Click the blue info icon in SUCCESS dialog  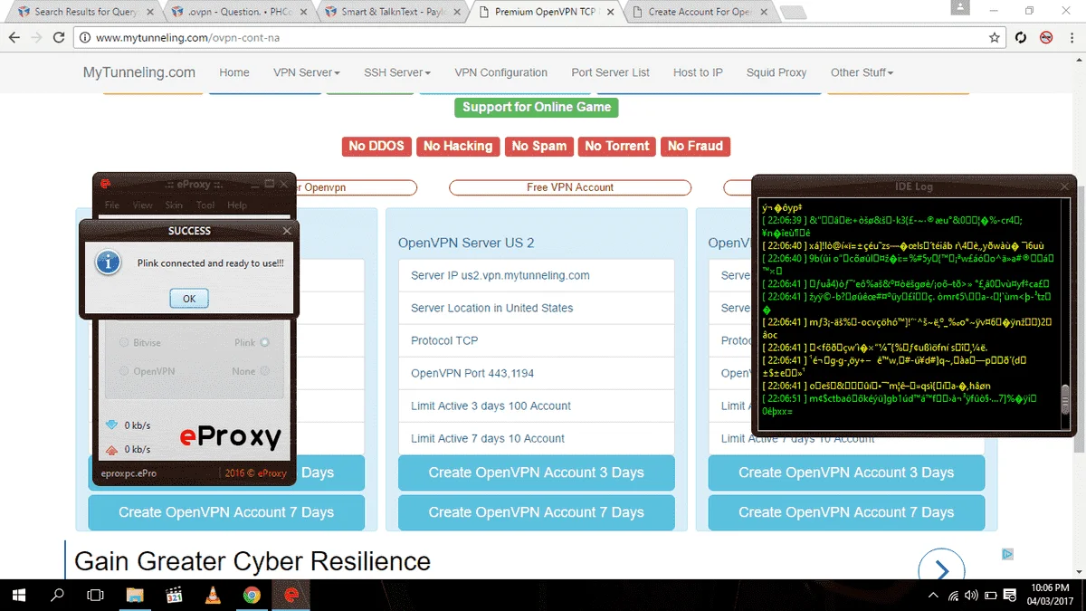pos(108,263)
